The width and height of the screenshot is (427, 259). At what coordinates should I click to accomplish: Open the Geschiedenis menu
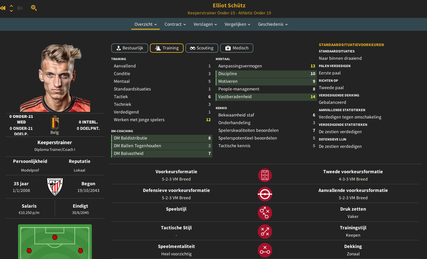(273, 24)
